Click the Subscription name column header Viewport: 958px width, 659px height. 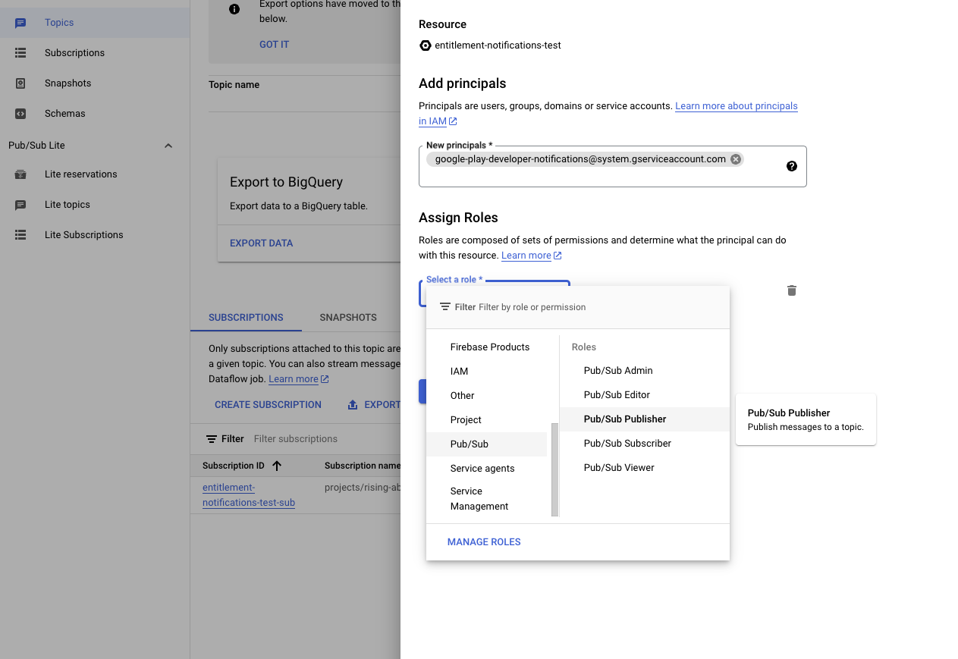(x=362, y=466)
